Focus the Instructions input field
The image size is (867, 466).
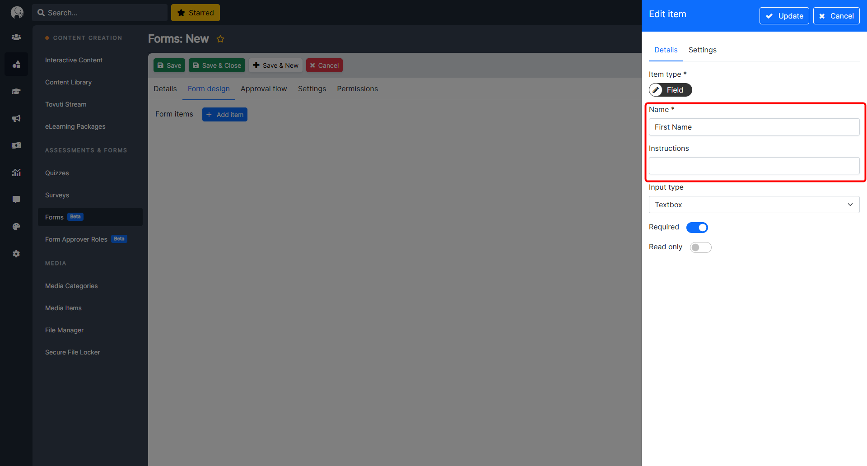[x=754, y=166]
